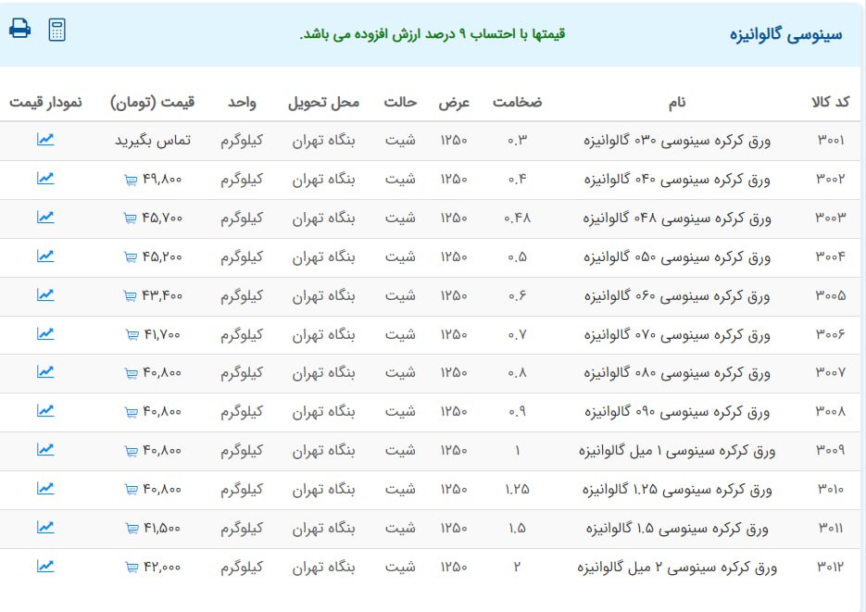Click the 'قیمت (تومان)' column header
This screenshot has height=612, width=866.
[x=151, y=102]
